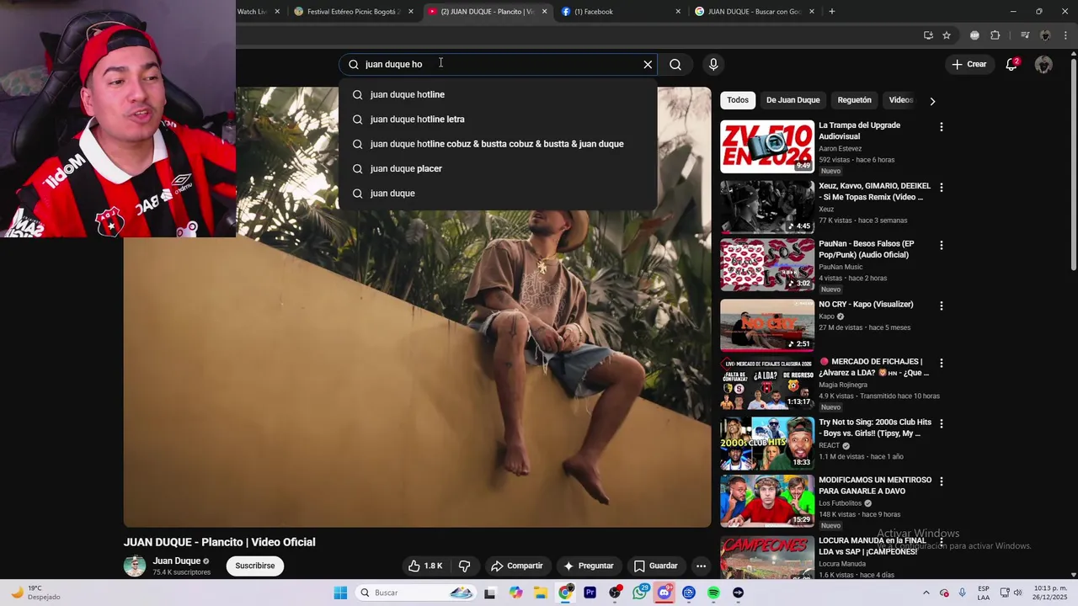Open the Chrome three-dot menu
This screenshot has width=1078, height=606.
1066,35
